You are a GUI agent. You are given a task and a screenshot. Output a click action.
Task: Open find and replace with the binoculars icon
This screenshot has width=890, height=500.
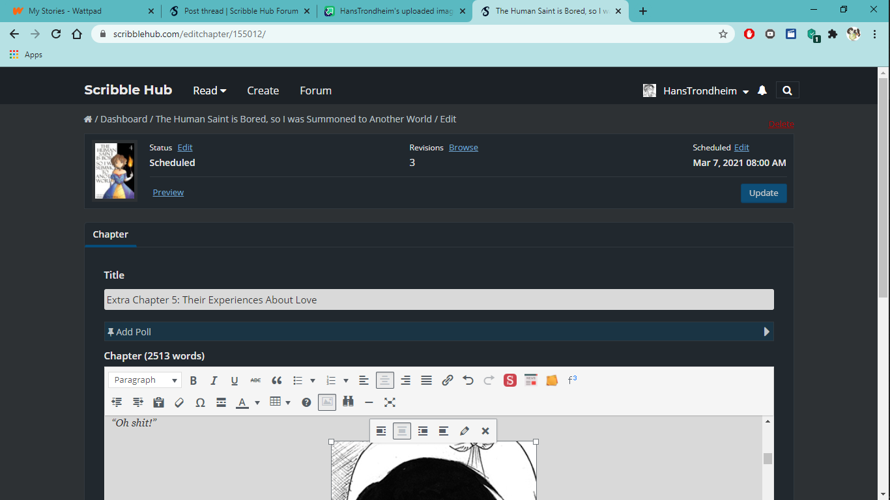pos(348,402)
